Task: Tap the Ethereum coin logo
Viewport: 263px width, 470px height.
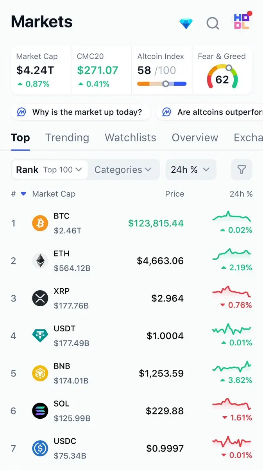Action: click(40, 261)
